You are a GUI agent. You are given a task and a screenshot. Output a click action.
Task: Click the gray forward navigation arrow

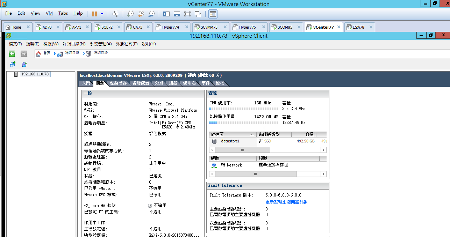coord(23,53)
